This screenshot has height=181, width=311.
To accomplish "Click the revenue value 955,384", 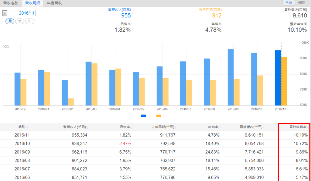I will [x=79, y=135].
